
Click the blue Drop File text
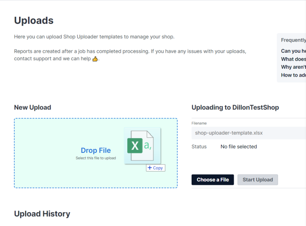click(x=96, y=150)
